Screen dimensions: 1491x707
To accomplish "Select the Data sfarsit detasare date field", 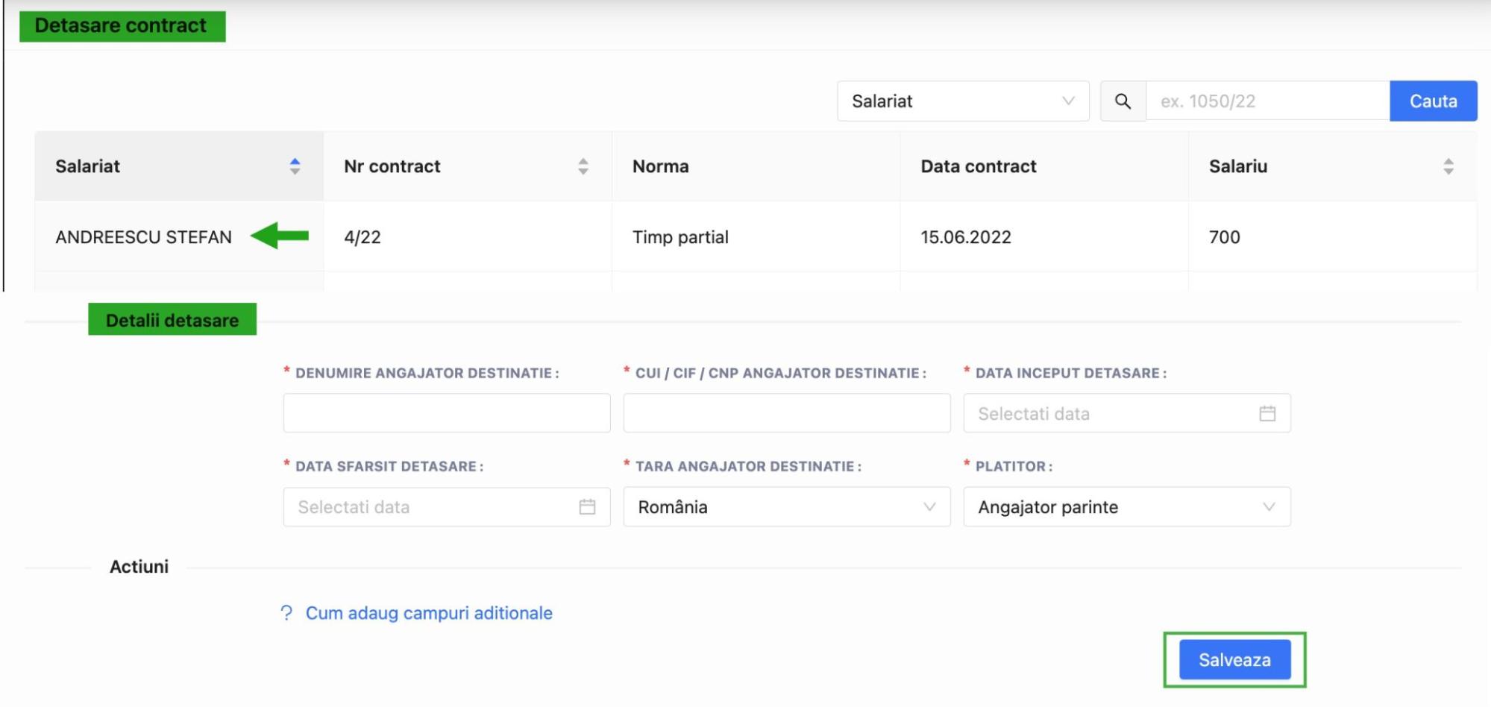I will (447, 507).
